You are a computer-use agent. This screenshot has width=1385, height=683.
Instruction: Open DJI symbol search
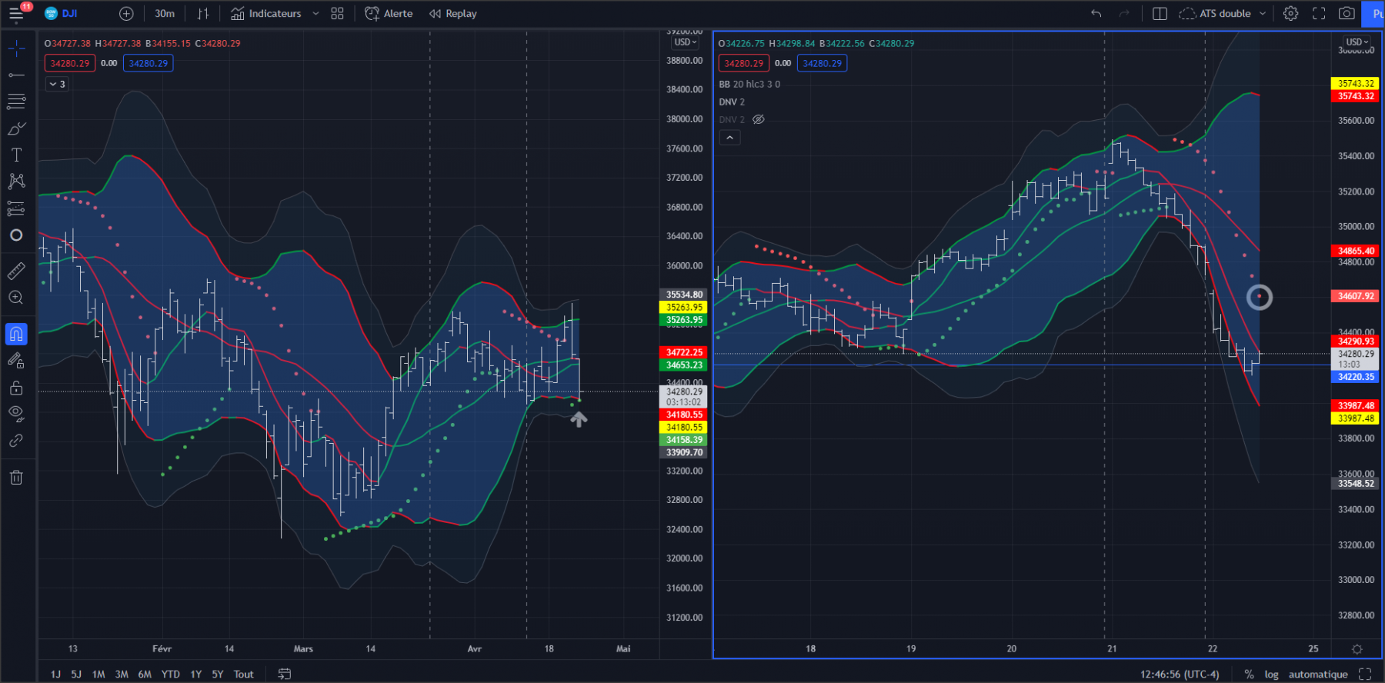point(62,14)
